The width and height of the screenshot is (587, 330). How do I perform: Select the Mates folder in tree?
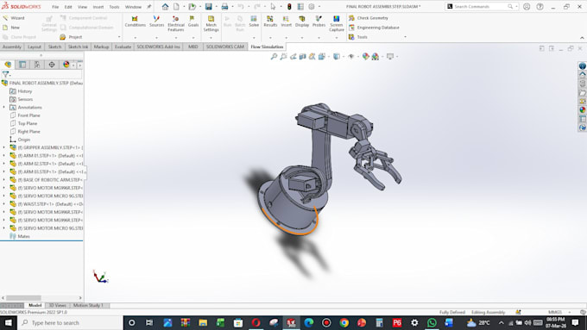(20, 236)
